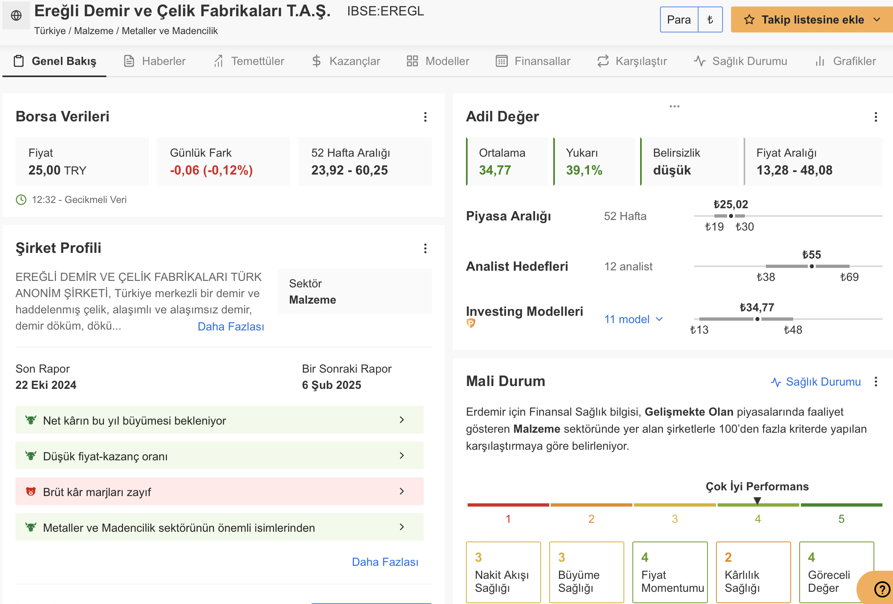Switch to the Karşılaştır tab
The width and height of the screenshot is (893, 604).
click(632, 61)
